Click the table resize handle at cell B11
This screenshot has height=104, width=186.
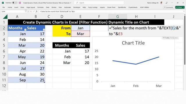click(44, 82)
